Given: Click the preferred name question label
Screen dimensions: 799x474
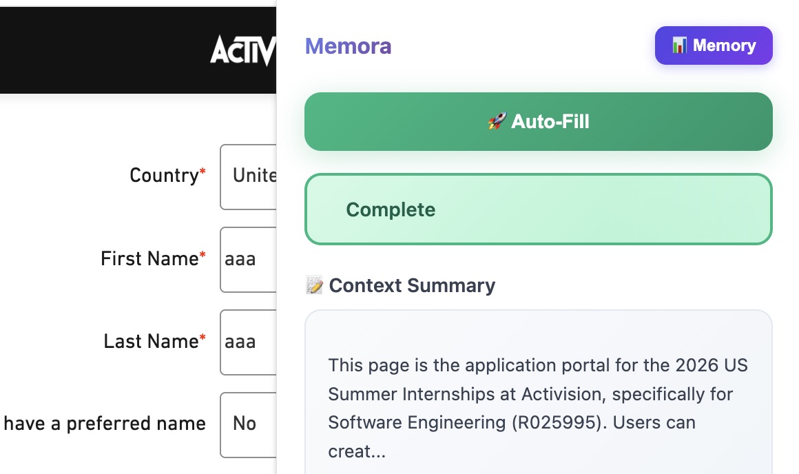Looking at the screenshot, I should click(105, 424).
